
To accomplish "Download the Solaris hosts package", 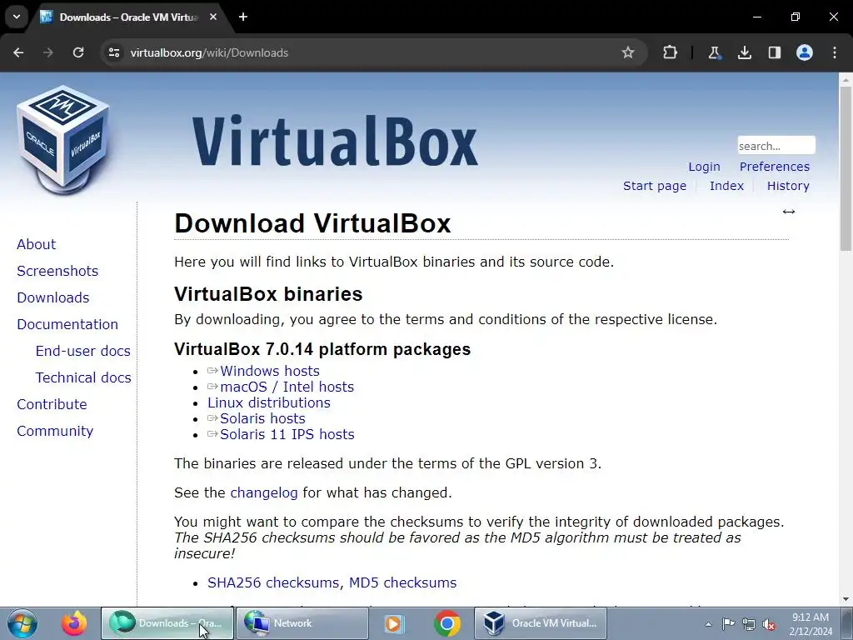I will click(262, 418).
